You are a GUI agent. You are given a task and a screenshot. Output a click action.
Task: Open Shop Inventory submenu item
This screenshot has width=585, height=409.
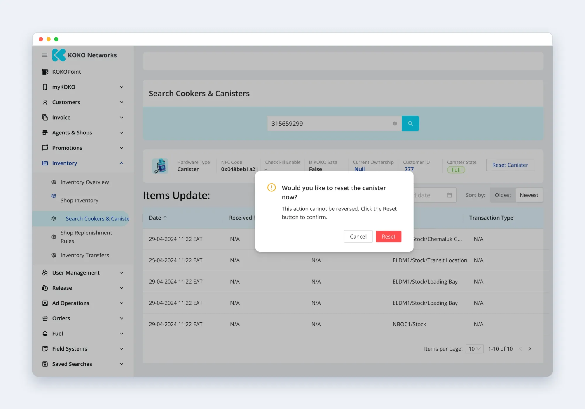click(x=79, y=200)
